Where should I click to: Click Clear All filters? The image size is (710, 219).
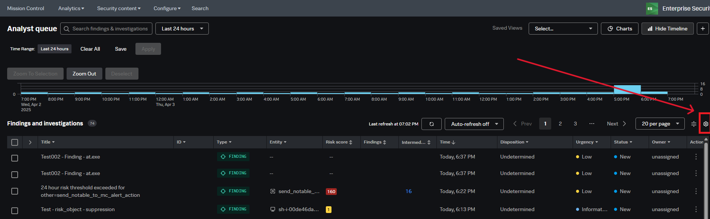(x=90, y=49)
